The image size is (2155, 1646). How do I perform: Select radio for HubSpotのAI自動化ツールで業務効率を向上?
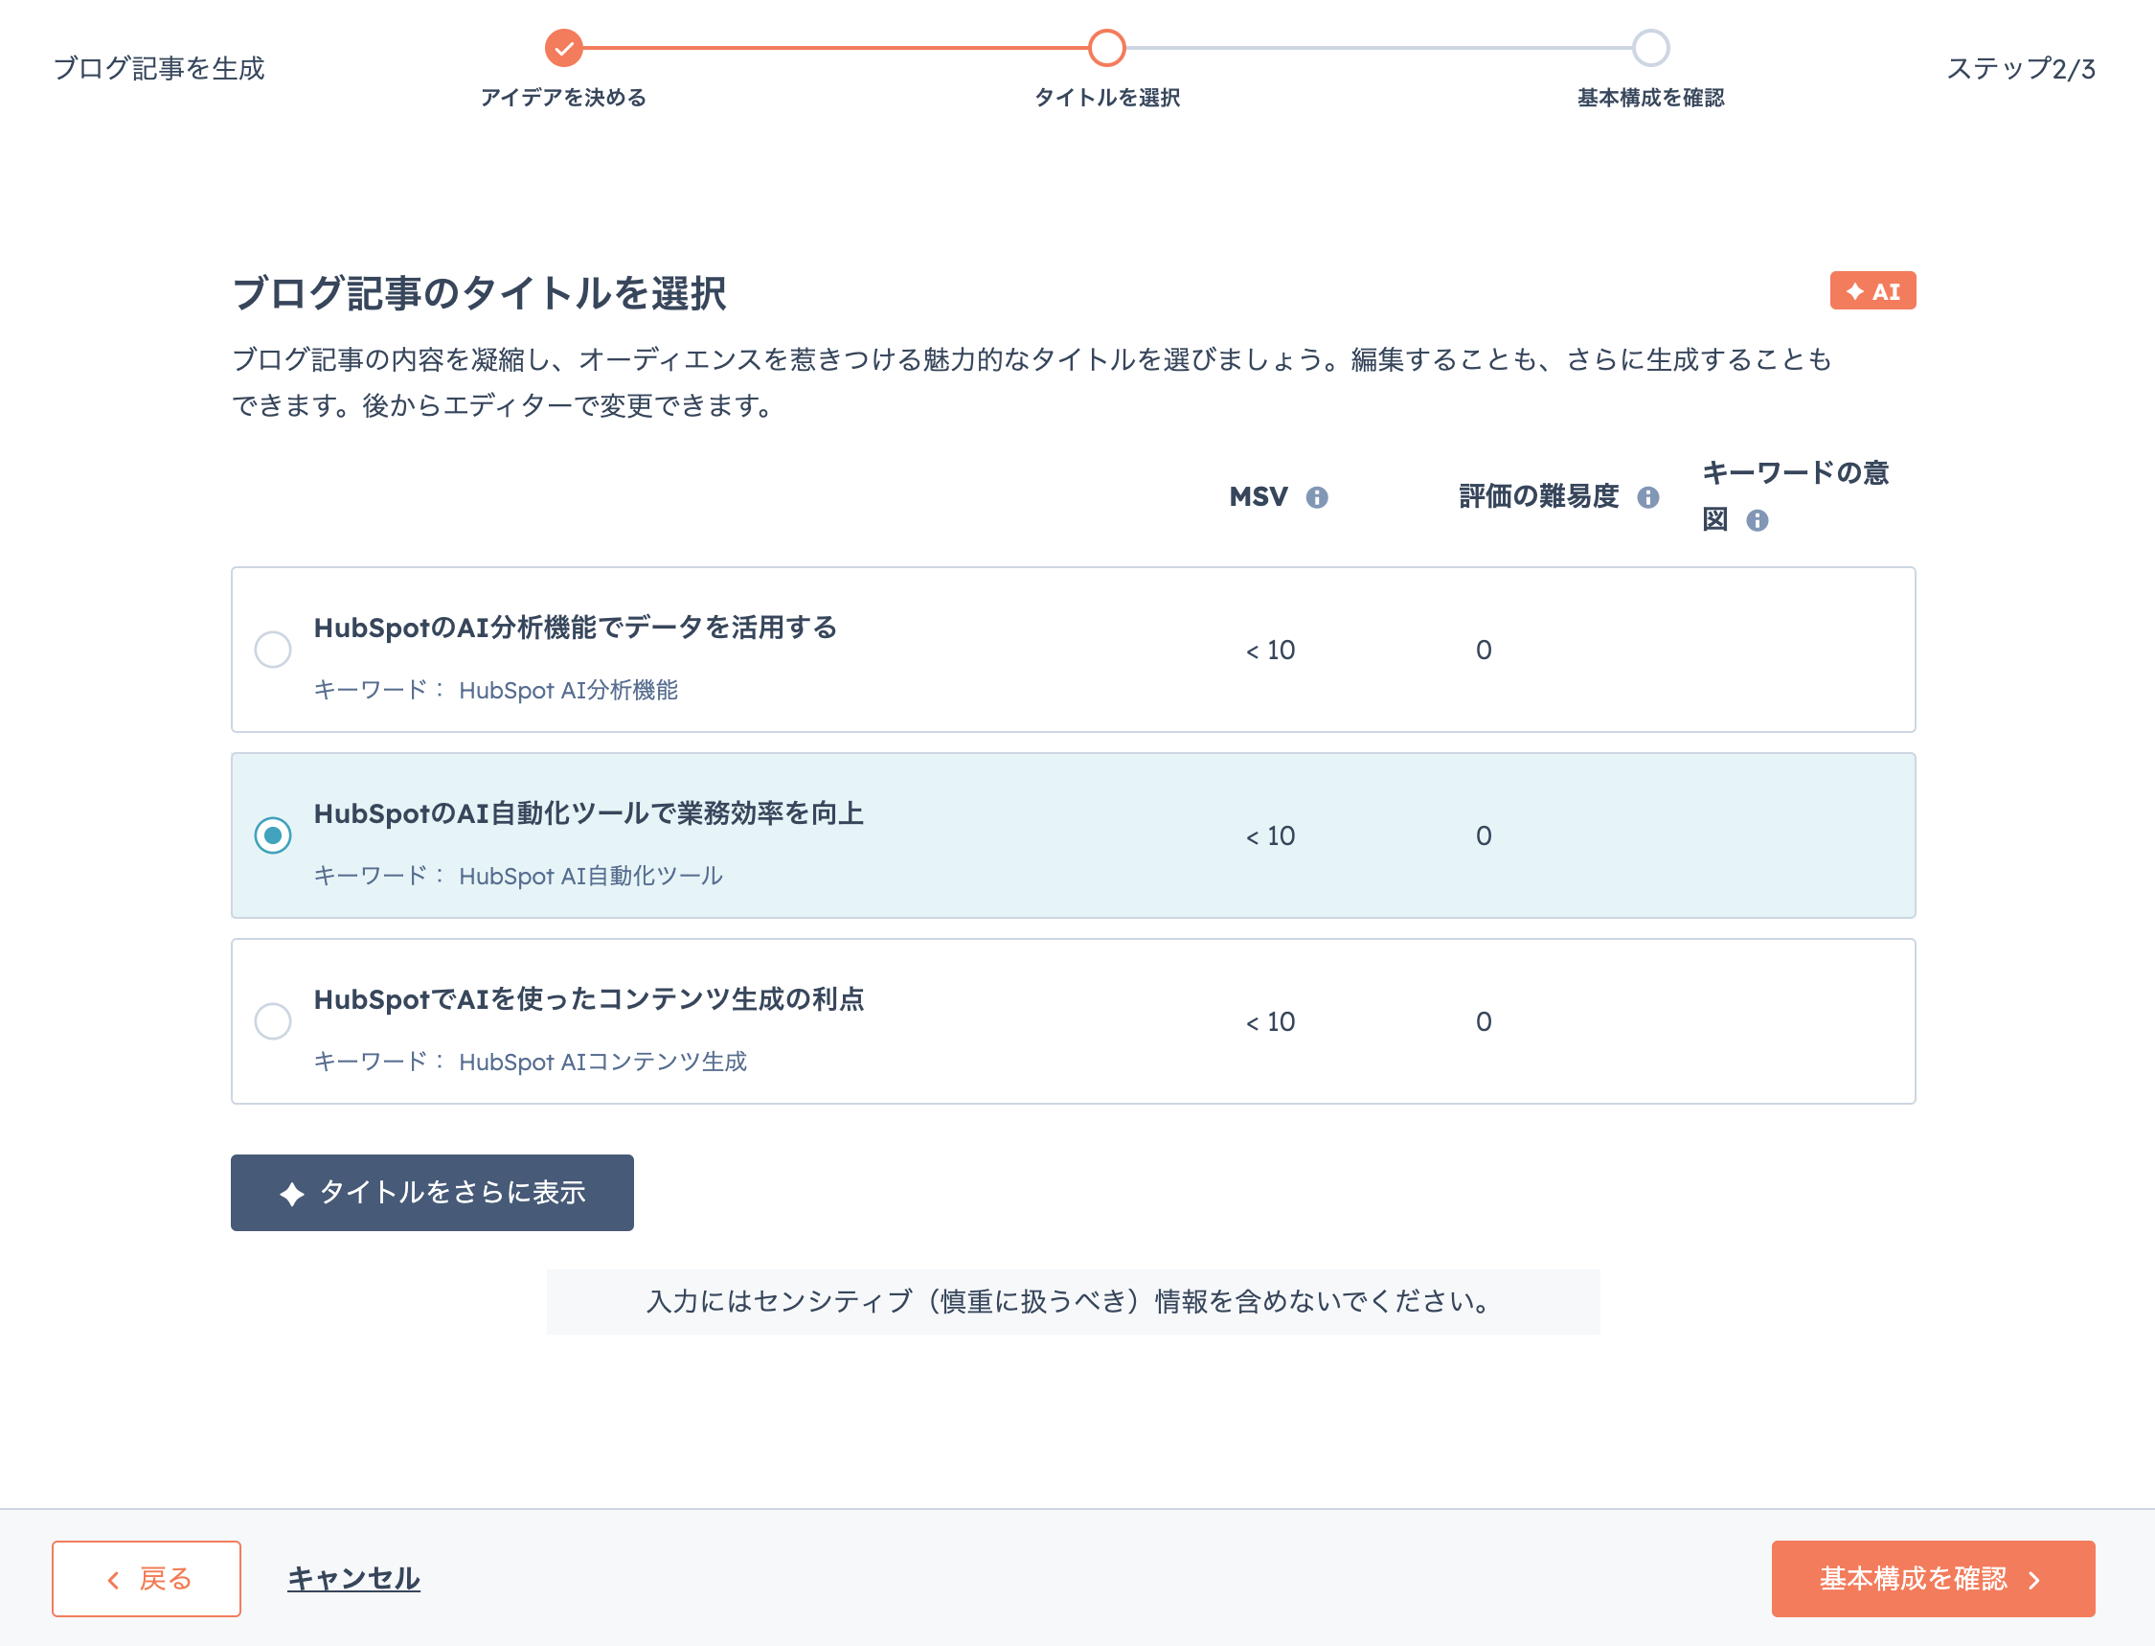[x=272, y=835]
